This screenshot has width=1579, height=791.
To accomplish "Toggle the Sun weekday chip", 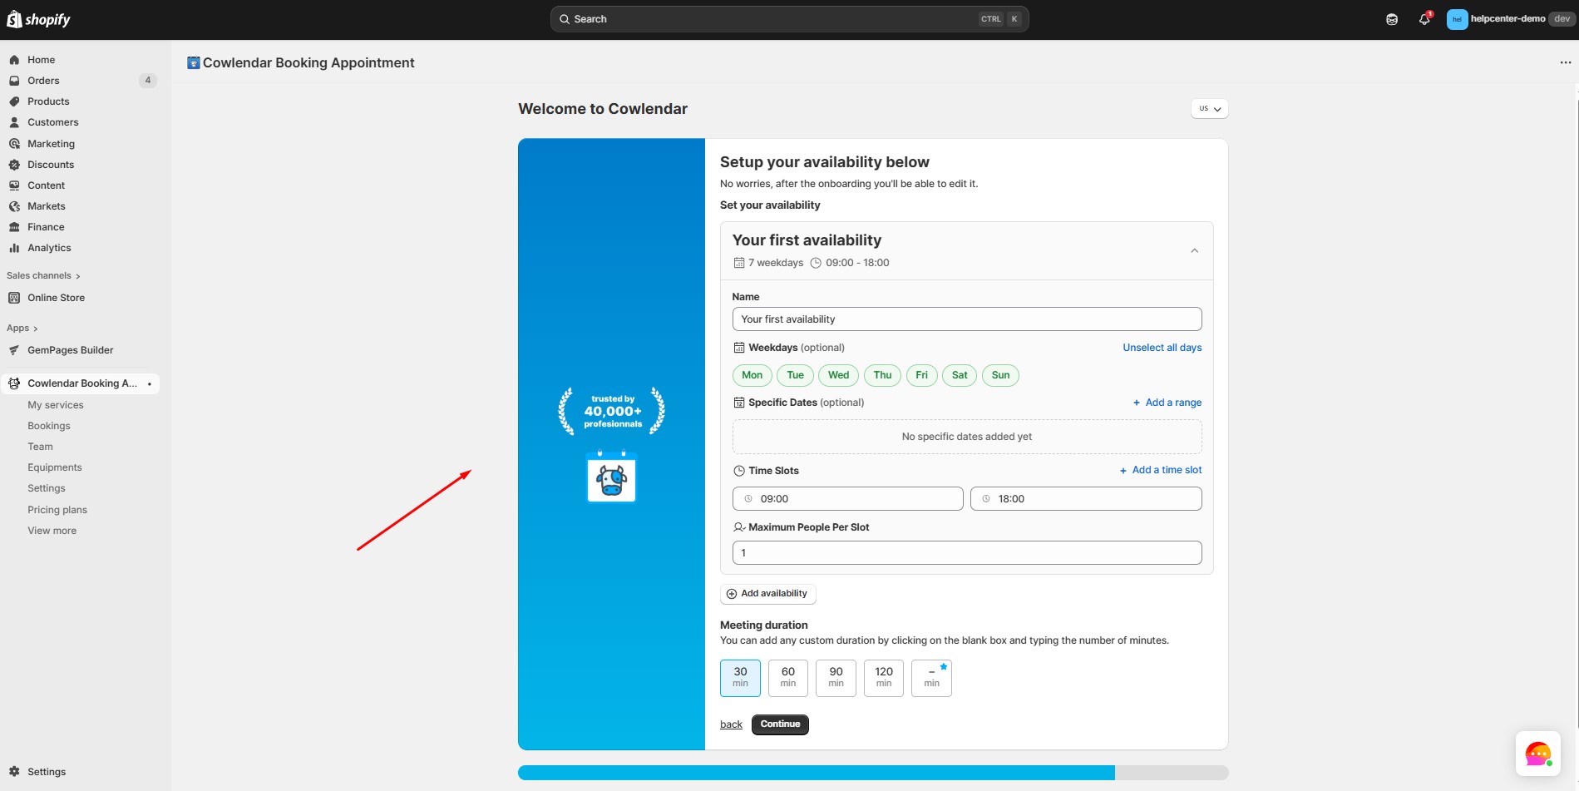I will [x=1000, y=375].
